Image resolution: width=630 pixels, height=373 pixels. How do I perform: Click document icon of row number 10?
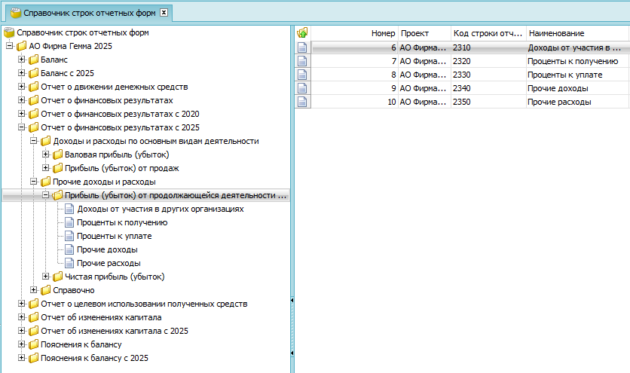(x=303, y=102)
